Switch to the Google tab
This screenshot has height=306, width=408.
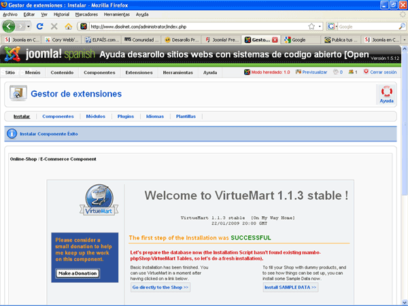(301, 40)
